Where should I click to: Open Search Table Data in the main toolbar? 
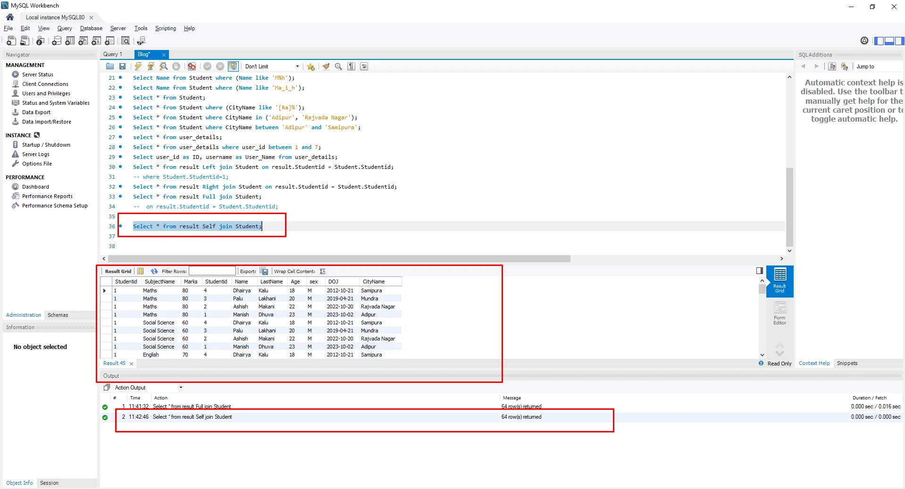(126, 41)
